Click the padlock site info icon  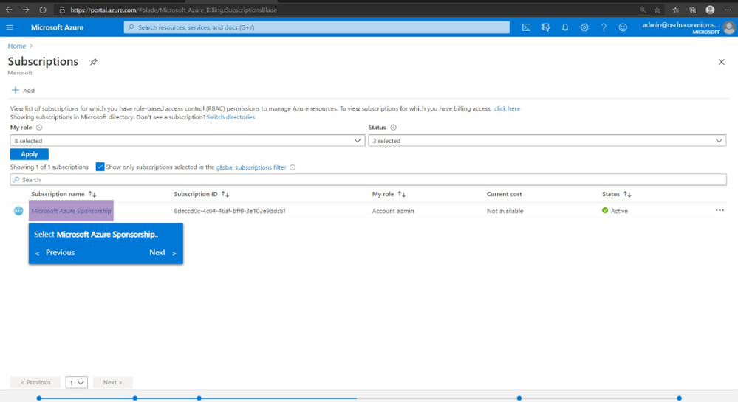(61, 10)
